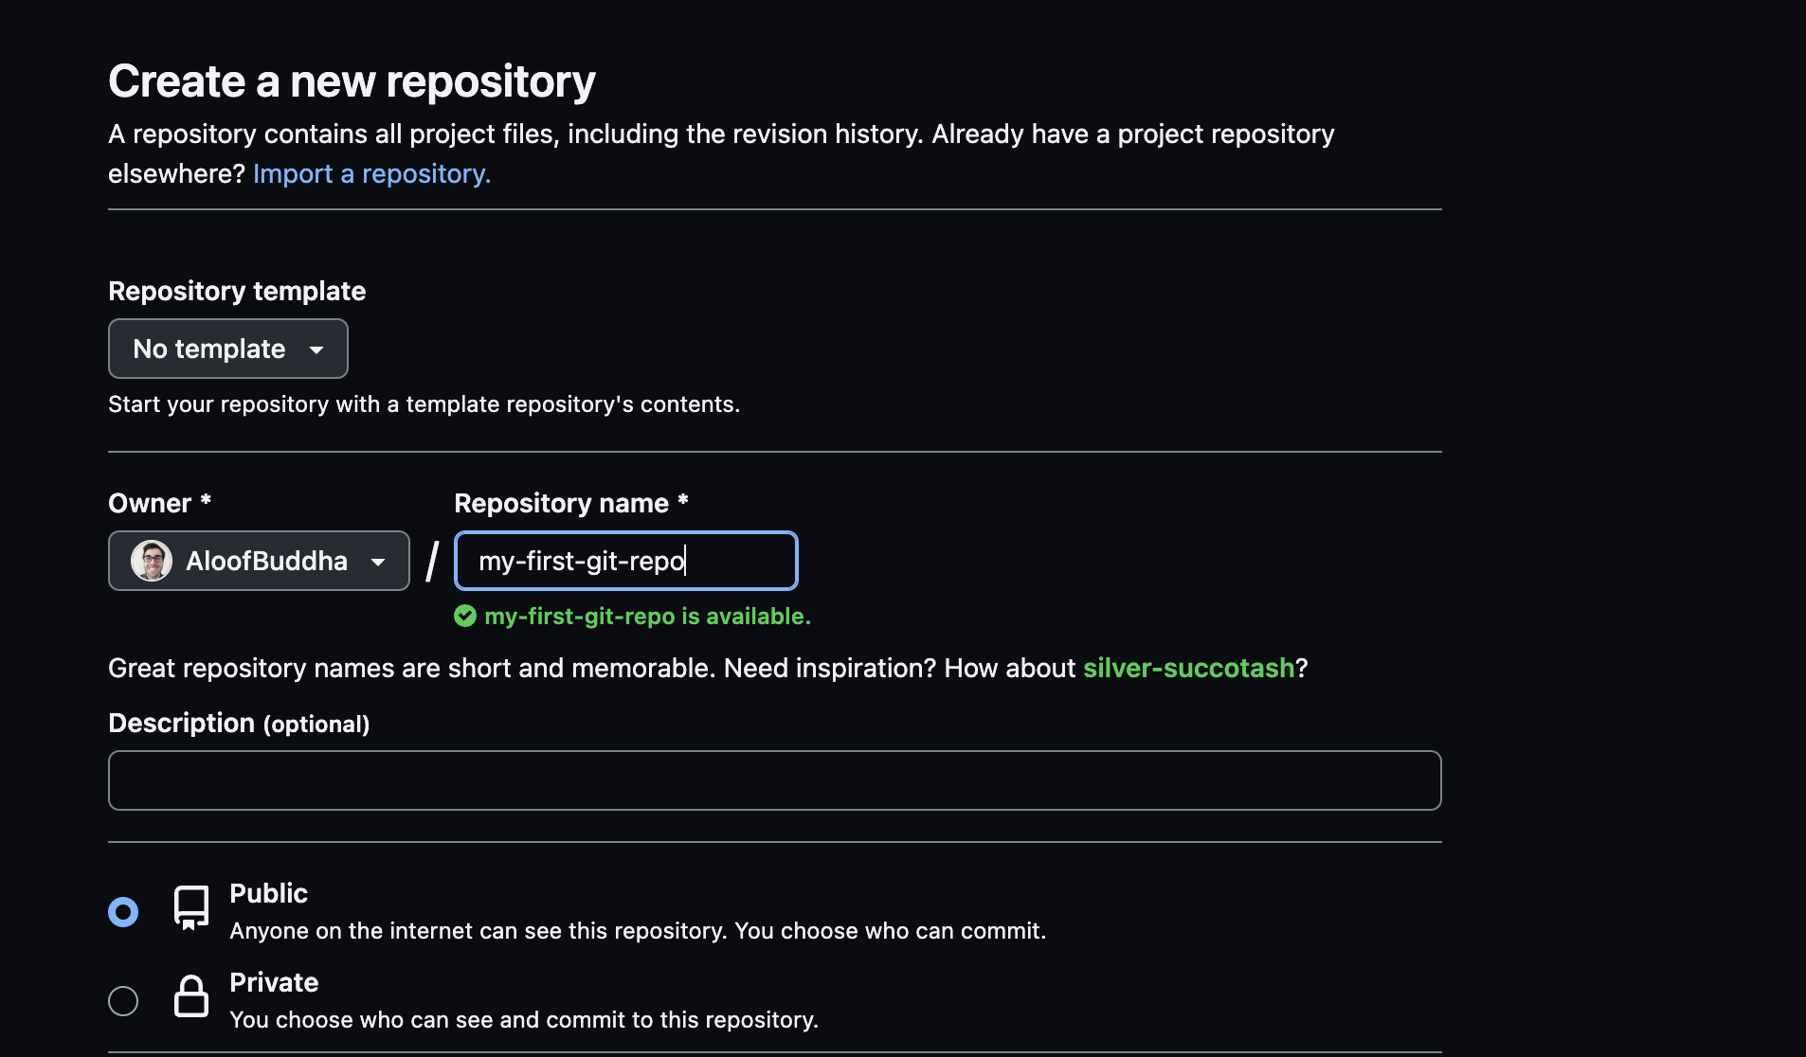This screenshot has height=1057, width=1806.
Task: Select the Public visibility radio button
Action: click(x=123, y=911)
